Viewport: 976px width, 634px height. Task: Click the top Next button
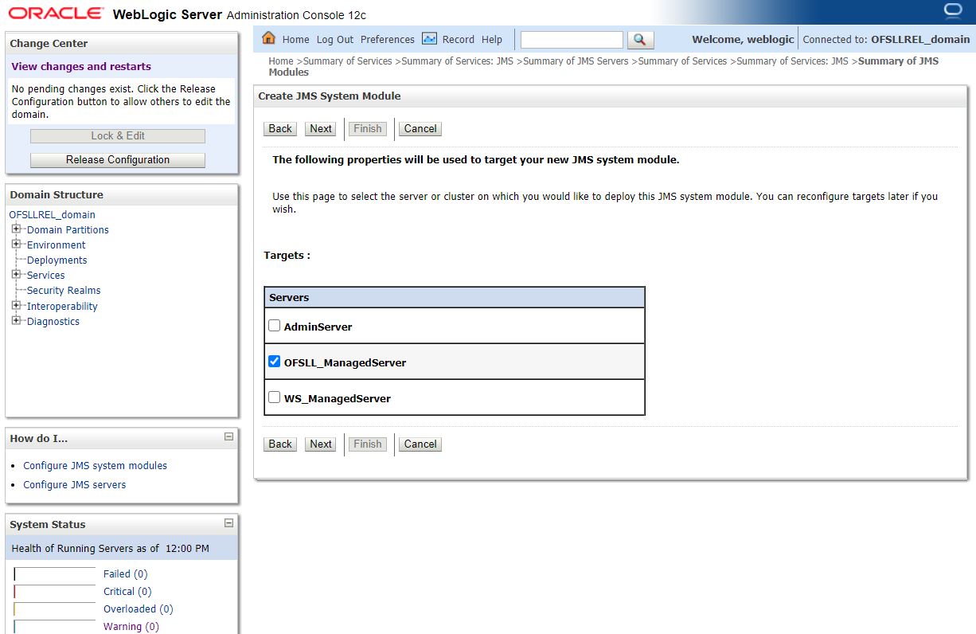click(321, 128)
